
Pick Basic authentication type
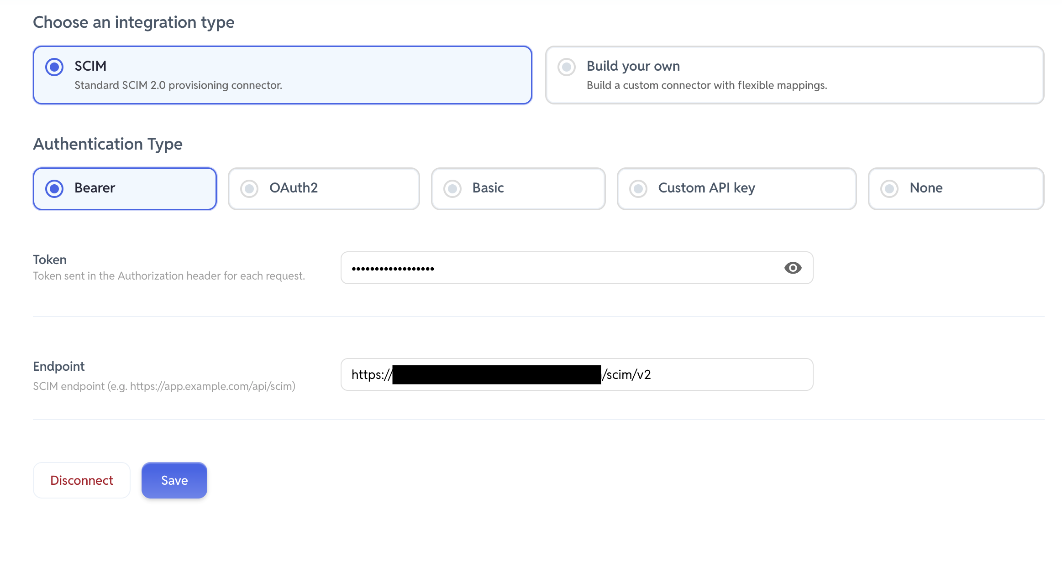[452, 188]
